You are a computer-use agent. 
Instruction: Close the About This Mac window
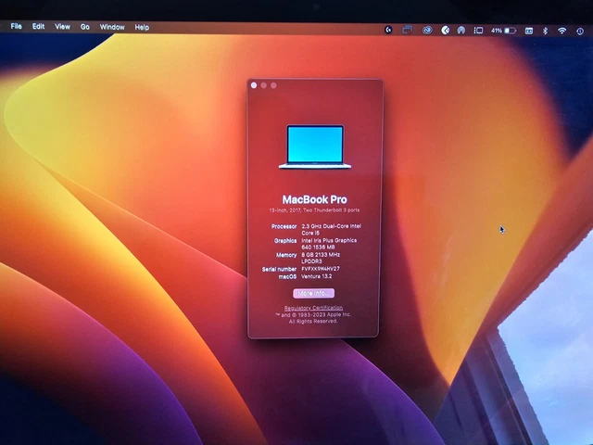point(254,85)
